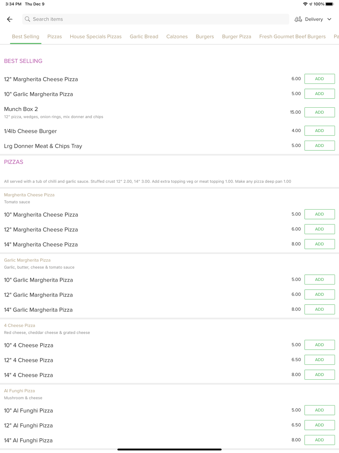
Task: Focus the Search items field
Action: click(x=156, y=19)
